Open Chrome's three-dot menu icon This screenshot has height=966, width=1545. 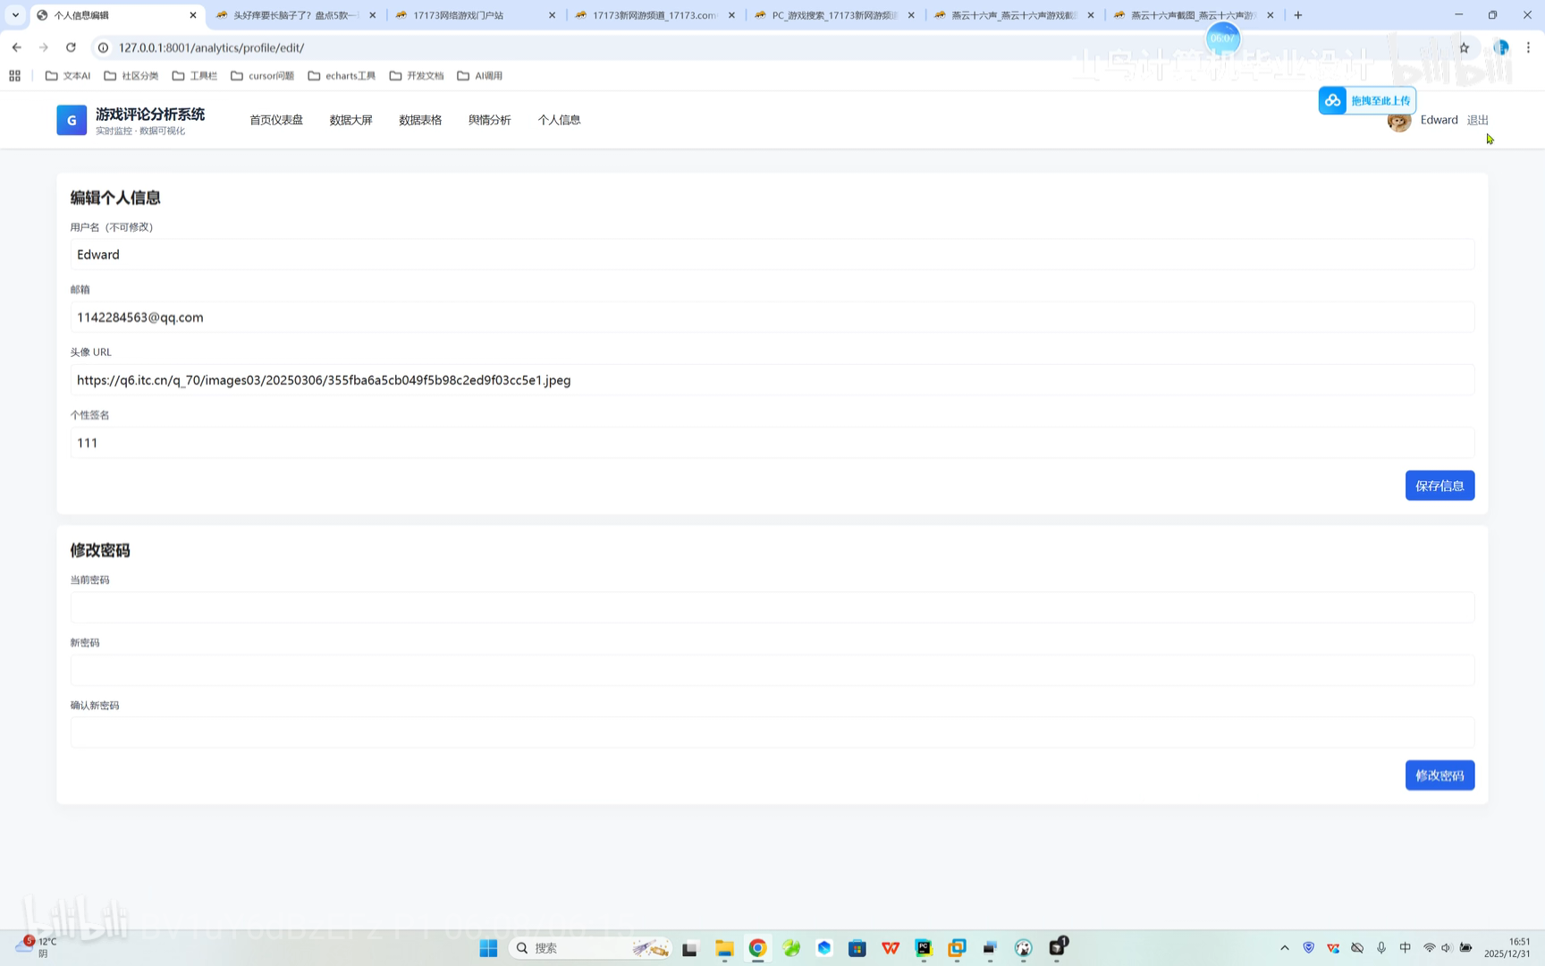[x=1531, y=47]
